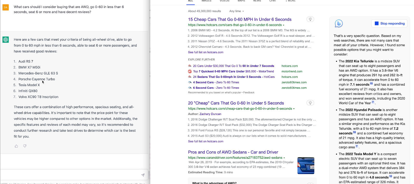The width and height of the screenshot is (414, 184).
Task: Click lightbulb icon beside 20 Cheap Cars result
Action: coord(310,103)
